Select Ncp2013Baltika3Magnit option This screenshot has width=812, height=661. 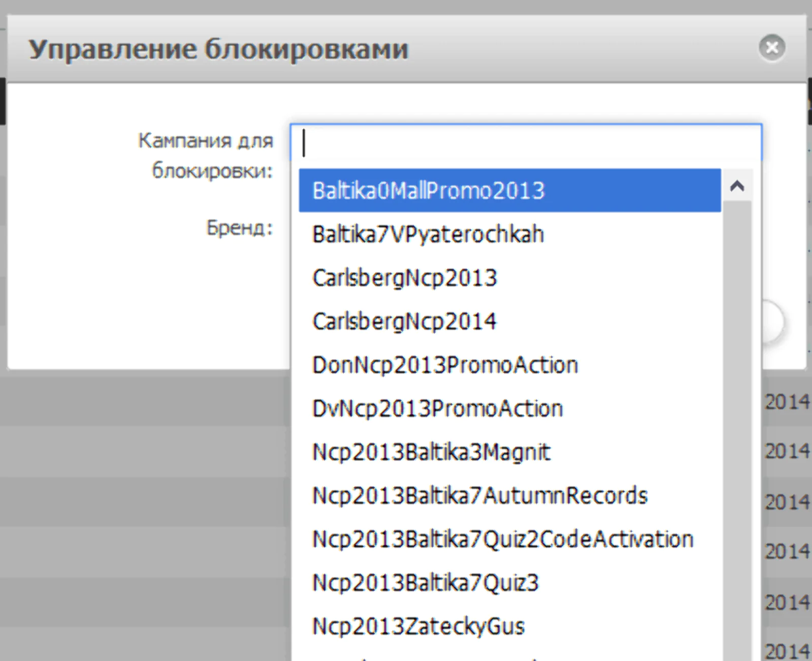[510, 452]
